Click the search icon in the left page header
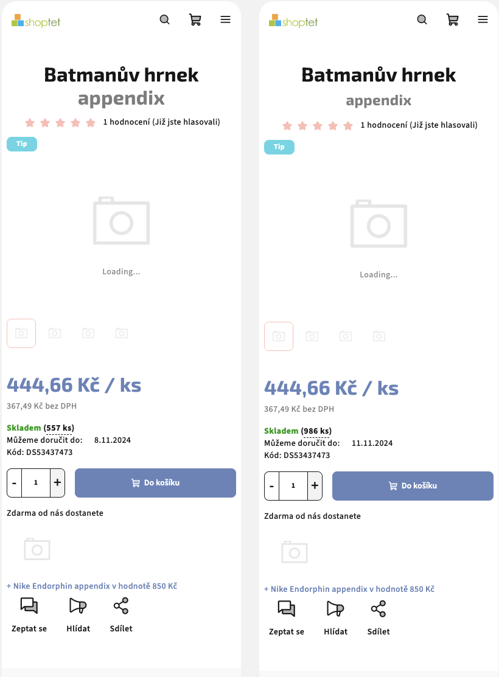 (164, 19)
